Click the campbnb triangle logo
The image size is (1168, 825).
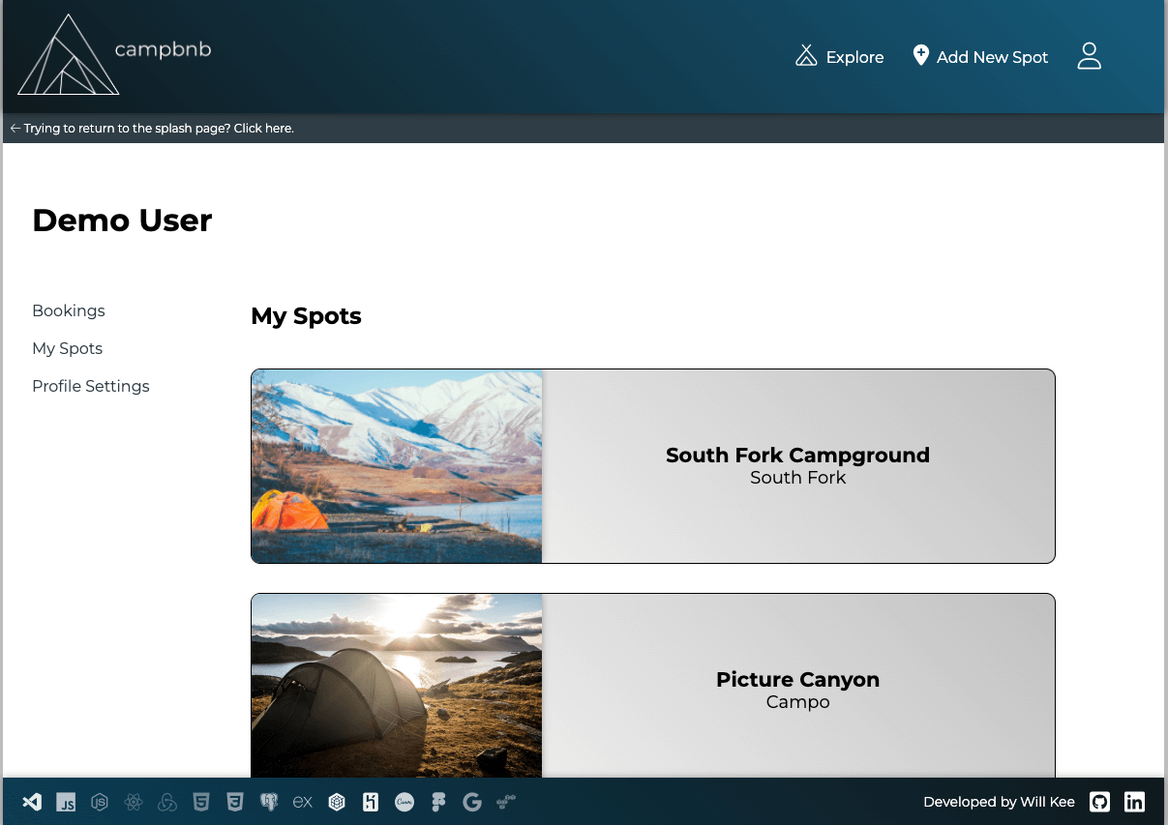pos(68,56)
